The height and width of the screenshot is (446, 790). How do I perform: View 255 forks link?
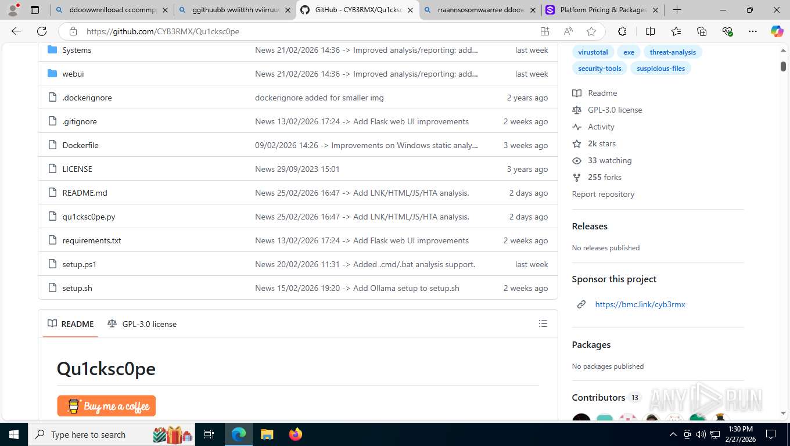pos(597,177)
